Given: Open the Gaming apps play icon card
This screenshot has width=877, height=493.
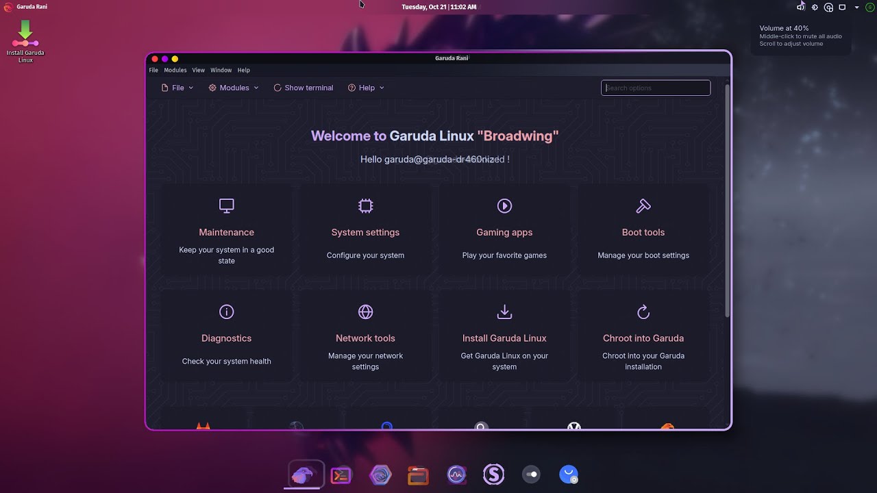Looking at the screenshot, I should click(504, 231).
